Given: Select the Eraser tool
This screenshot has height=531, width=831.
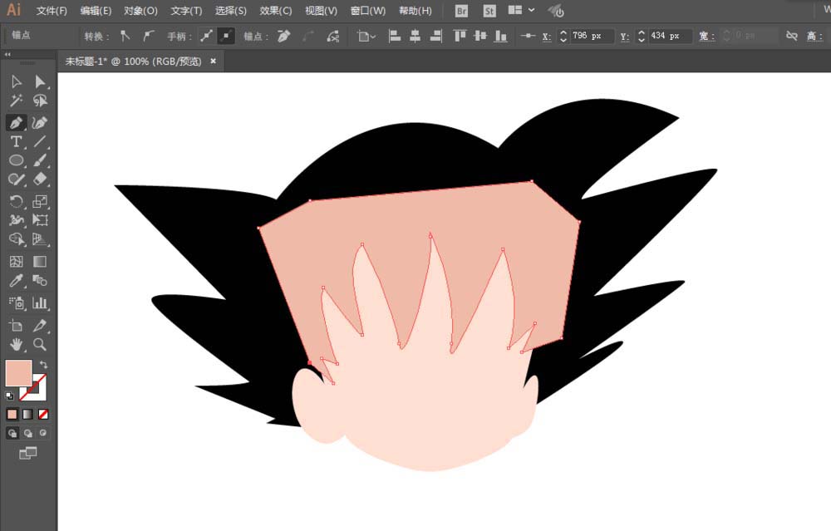Looking at the screenshot, I should [40, 179].
